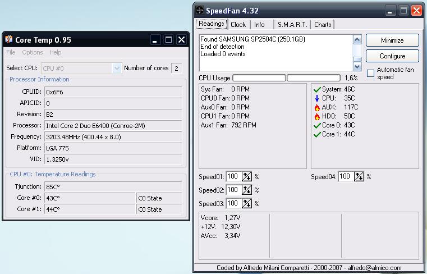Click the AUX 117C temperature reading
The width and height of the screenshot is (427, 274).
click(x=340, y=107)
